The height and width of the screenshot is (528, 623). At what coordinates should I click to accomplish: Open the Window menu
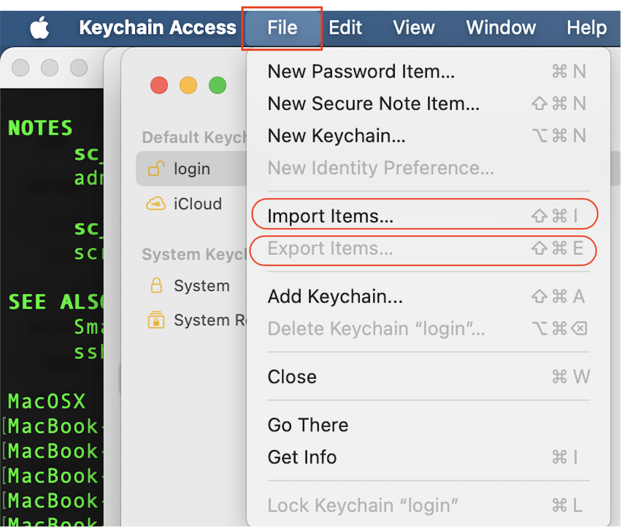500,28
